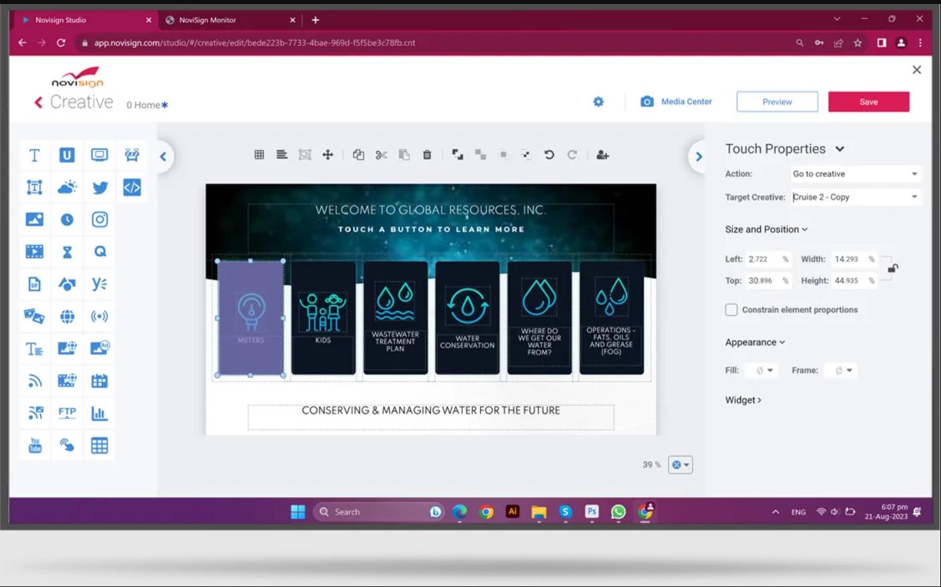
Task: Click the Preview button
Action: click(777, 102)
